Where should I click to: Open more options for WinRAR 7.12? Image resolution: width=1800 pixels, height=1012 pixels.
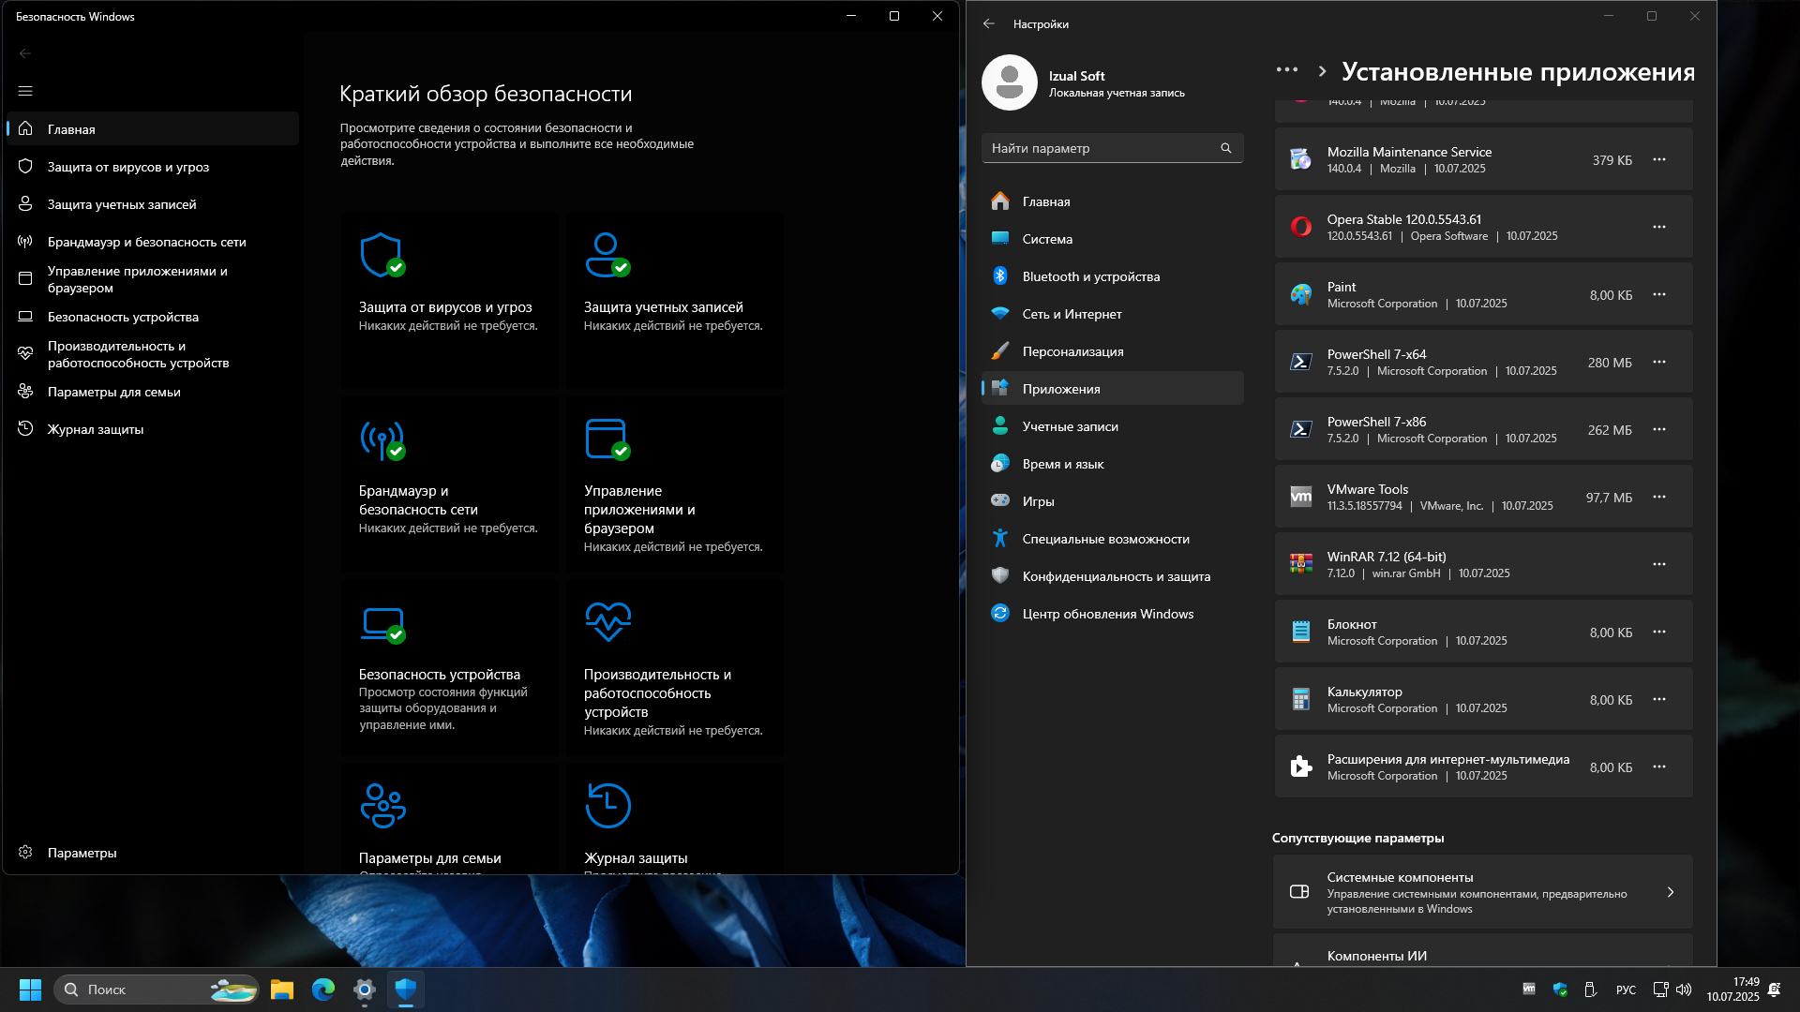1659,564
